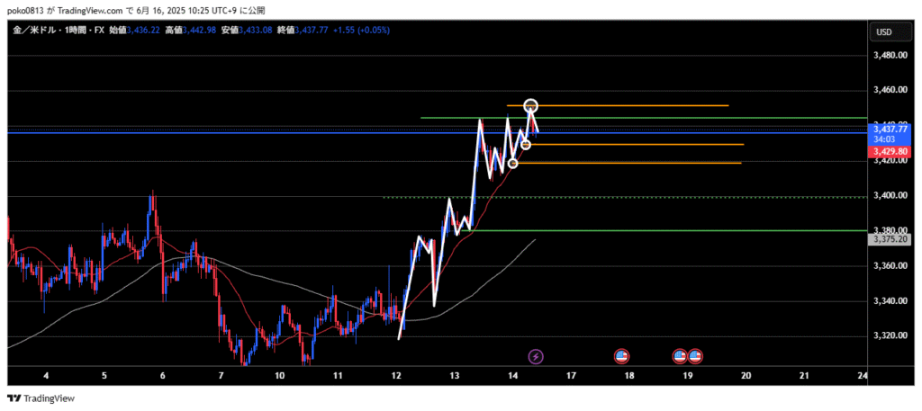
Task: Click the rightmost US flag event near 19
Action: tap(695, 357)
